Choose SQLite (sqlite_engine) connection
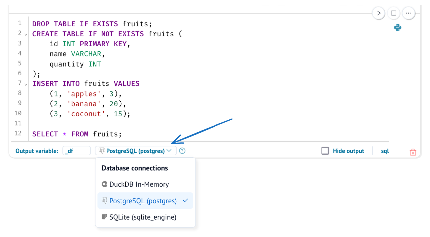 (143, 217)
